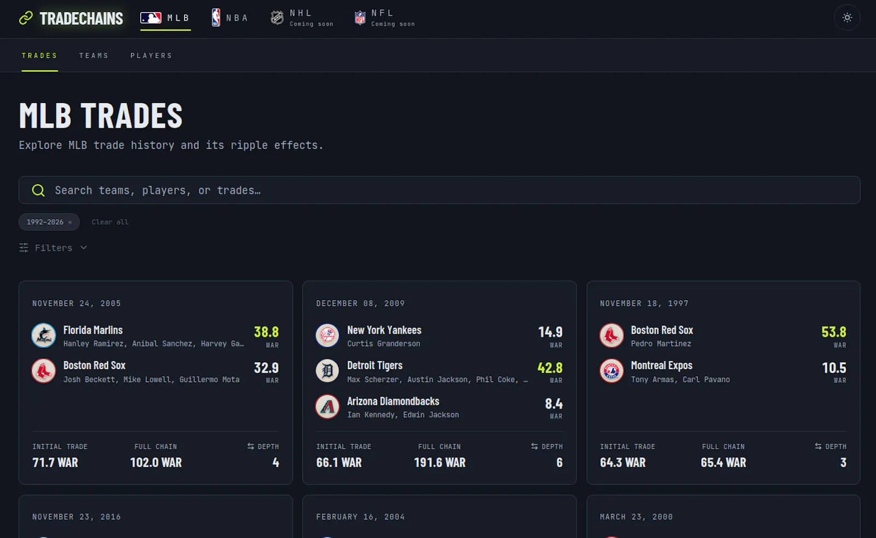
Task: Select the NFL Coming soon tab
Action: [x=384, y=18]
